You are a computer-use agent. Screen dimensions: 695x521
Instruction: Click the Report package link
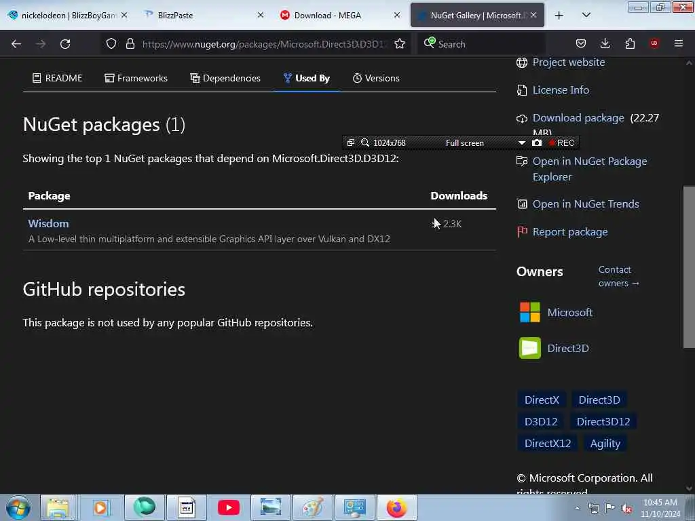click(570, 232)
